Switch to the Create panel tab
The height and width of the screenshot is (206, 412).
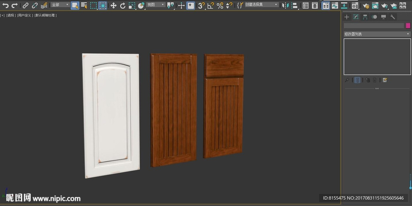pyautogui.click(x=347, y=17)
